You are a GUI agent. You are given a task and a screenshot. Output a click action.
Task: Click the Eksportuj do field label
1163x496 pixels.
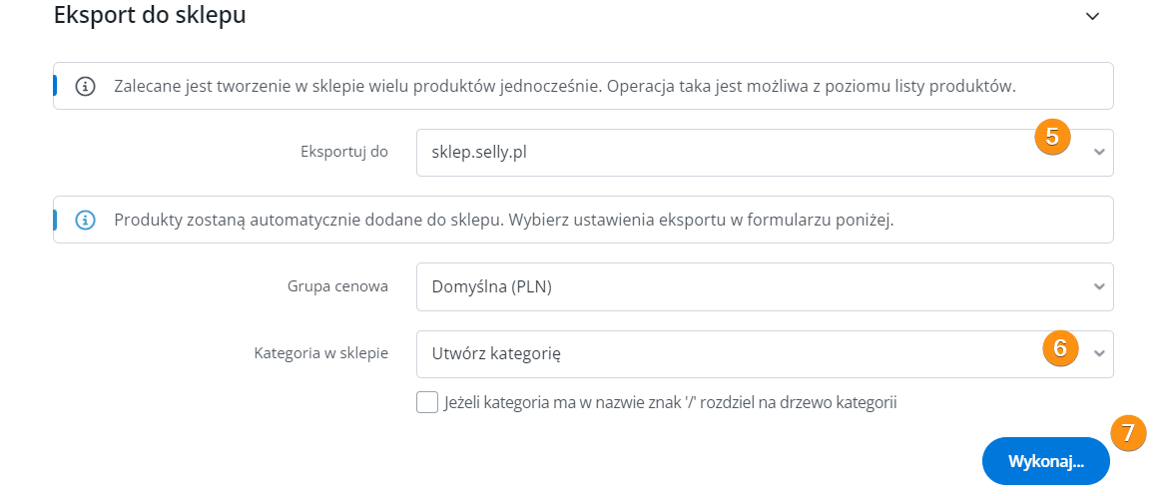(x=343, y=153)
